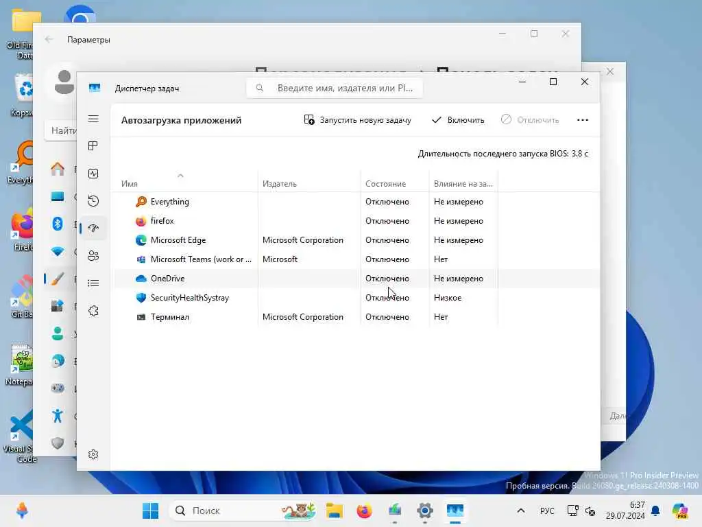702x527 pixels.
Task: Click Microsoft publisher in Teams row
Action: click(x=280, y=259)
